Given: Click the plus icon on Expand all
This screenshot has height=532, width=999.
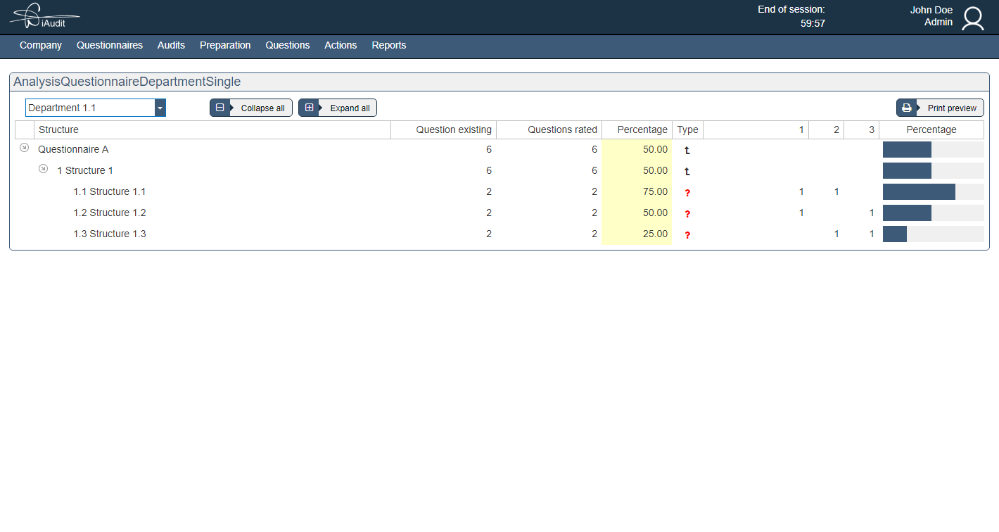Looking at the screenshot, I should (309, 108).
